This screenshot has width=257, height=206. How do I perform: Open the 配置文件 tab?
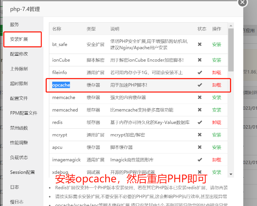19,98
